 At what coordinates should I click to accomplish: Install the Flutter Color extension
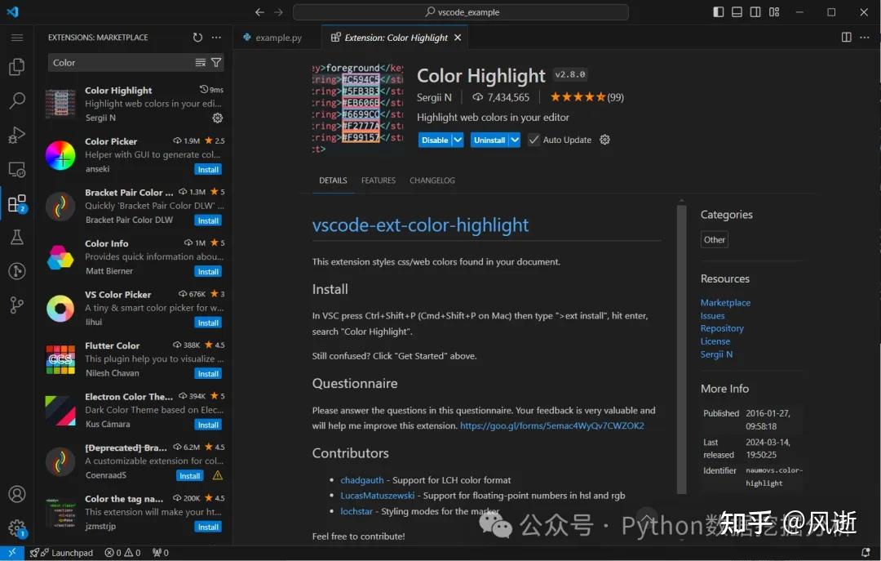pyautogui.click(x=208, y=374)
